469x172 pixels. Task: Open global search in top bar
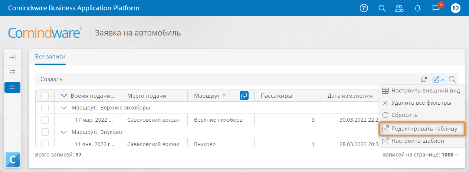[x=382, y=8]
